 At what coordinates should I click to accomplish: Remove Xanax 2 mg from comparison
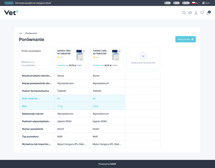[120, 51]
